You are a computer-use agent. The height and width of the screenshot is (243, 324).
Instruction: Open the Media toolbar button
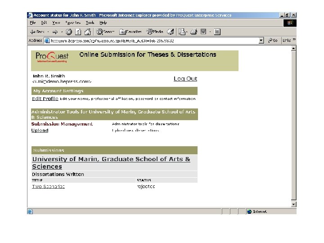[x=155, y=31]
